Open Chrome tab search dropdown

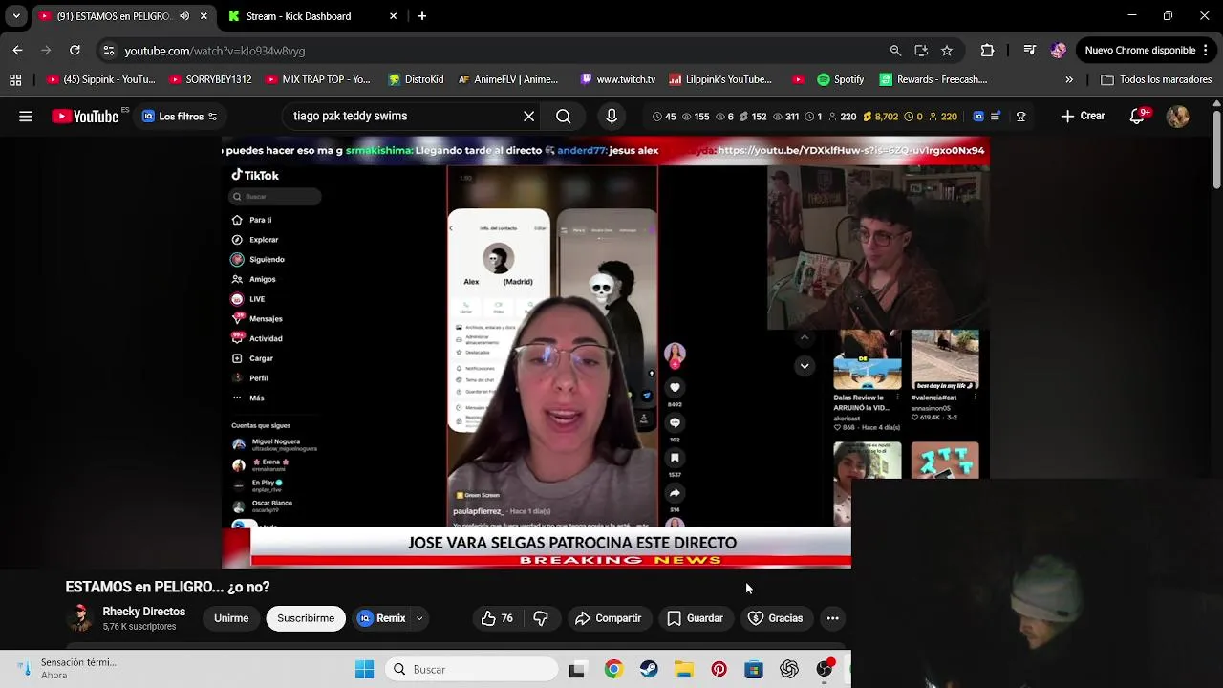coord(15,16)
